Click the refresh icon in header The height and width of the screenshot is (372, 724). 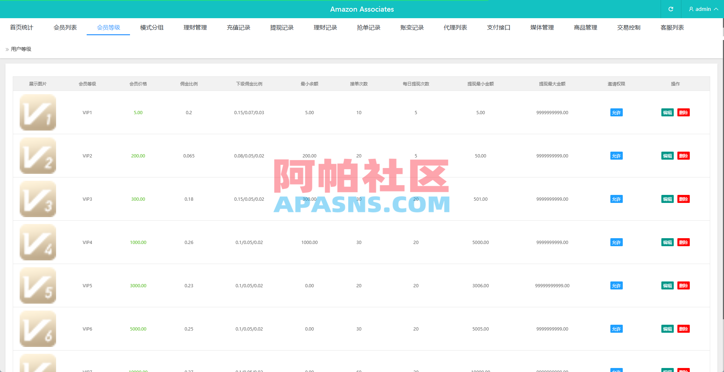click(671, 9)
